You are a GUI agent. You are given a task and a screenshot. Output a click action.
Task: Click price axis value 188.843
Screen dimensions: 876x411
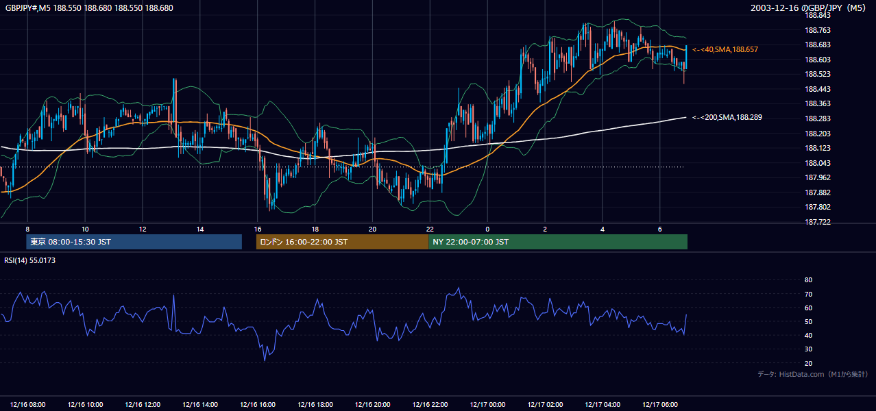[817, 15]
